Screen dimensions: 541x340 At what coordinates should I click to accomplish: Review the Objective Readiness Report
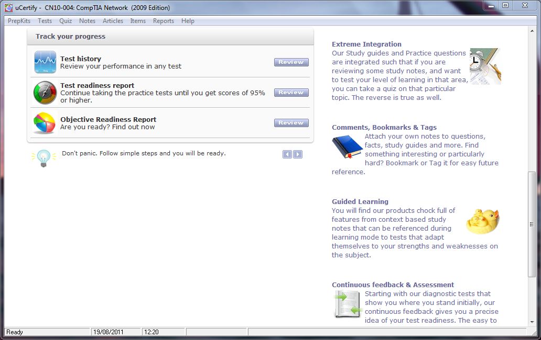pyautogui.click(x=291, y=122)
